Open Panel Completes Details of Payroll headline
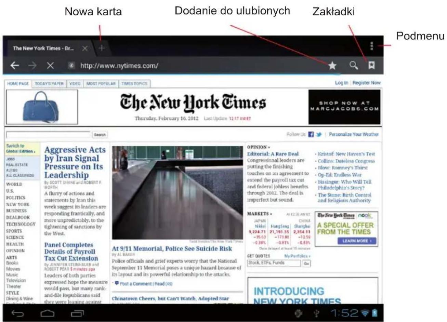 click(x=71, y=252)
